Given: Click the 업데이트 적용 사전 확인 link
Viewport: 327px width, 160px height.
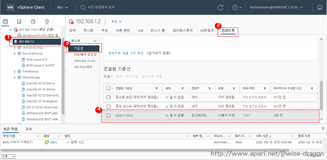Looking at the screenshot, I should click(126, 53).
